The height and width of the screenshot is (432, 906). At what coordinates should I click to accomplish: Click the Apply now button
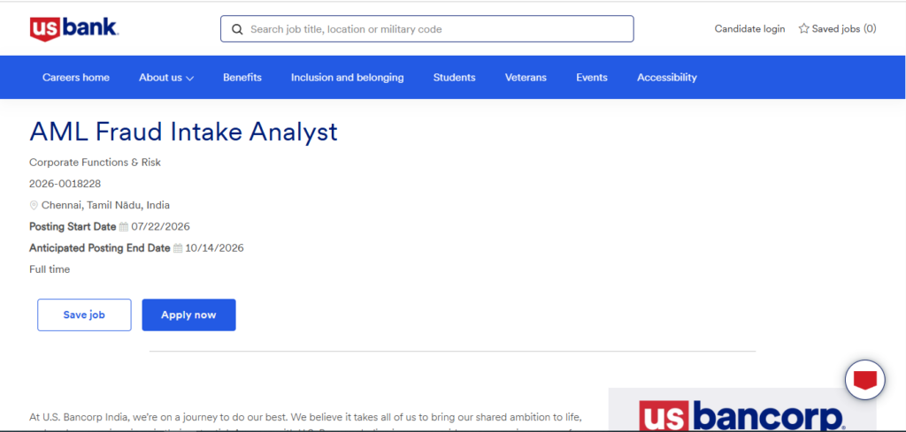click(x=189, y=315)
